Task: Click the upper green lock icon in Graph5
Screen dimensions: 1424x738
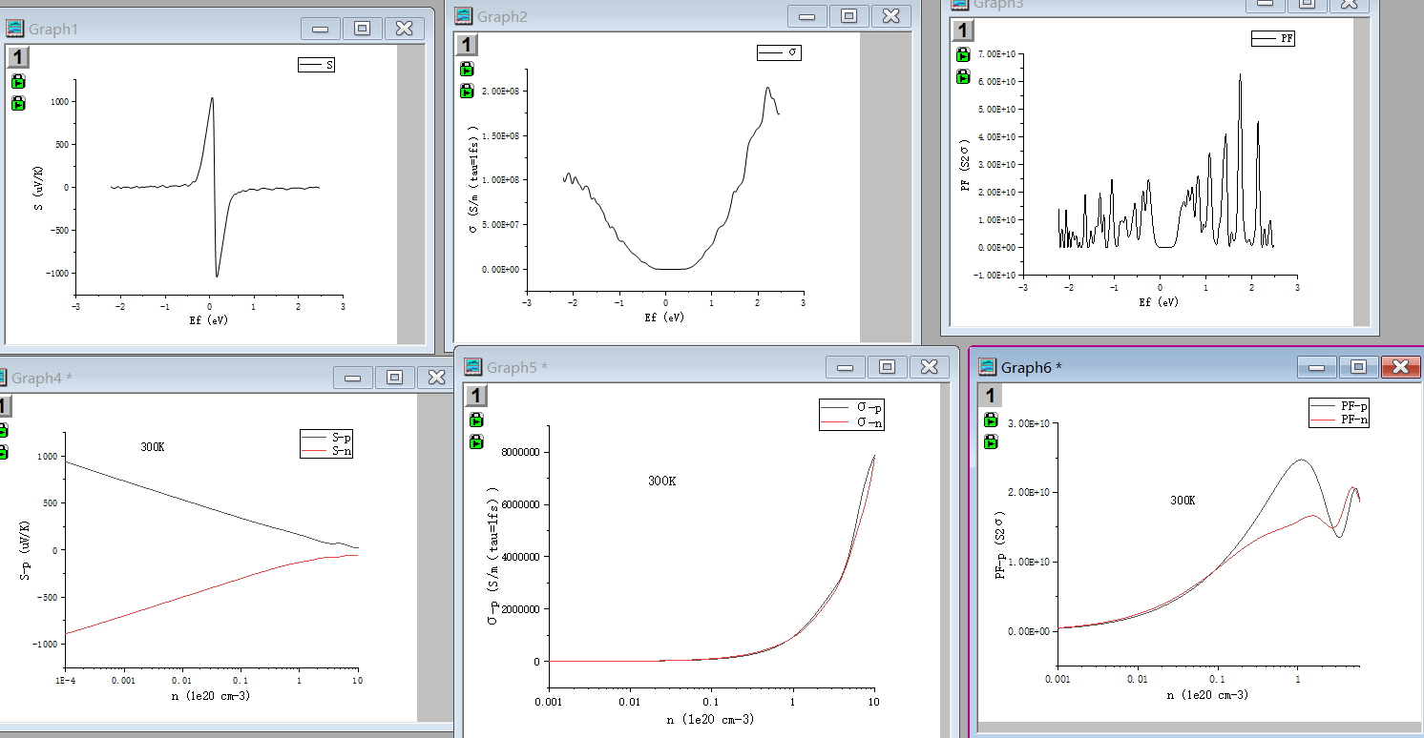Action: point(476,420)
